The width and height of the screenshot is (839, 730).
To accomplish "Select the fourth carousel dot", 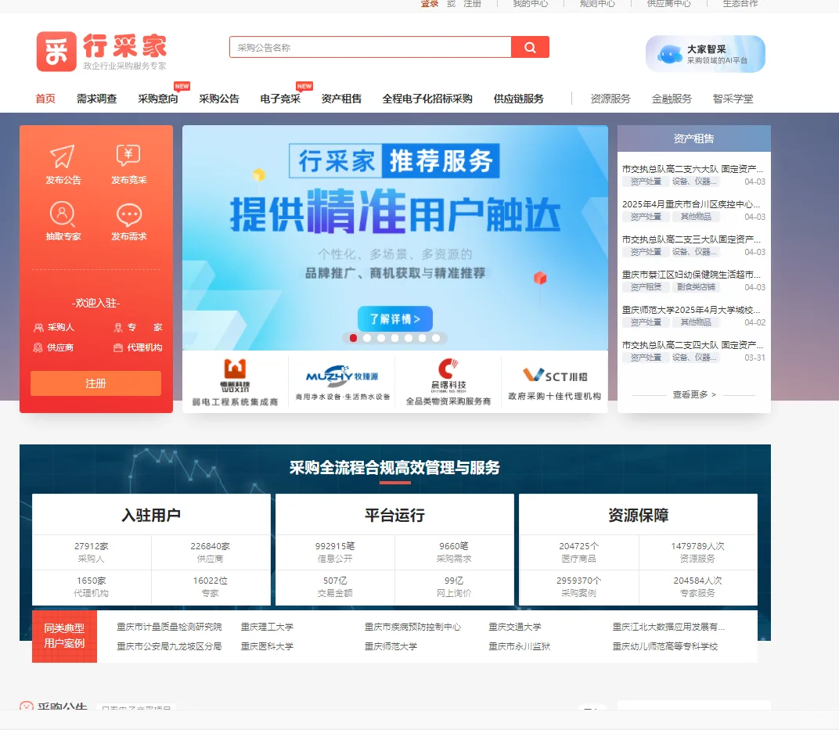I will click(395, 338).
